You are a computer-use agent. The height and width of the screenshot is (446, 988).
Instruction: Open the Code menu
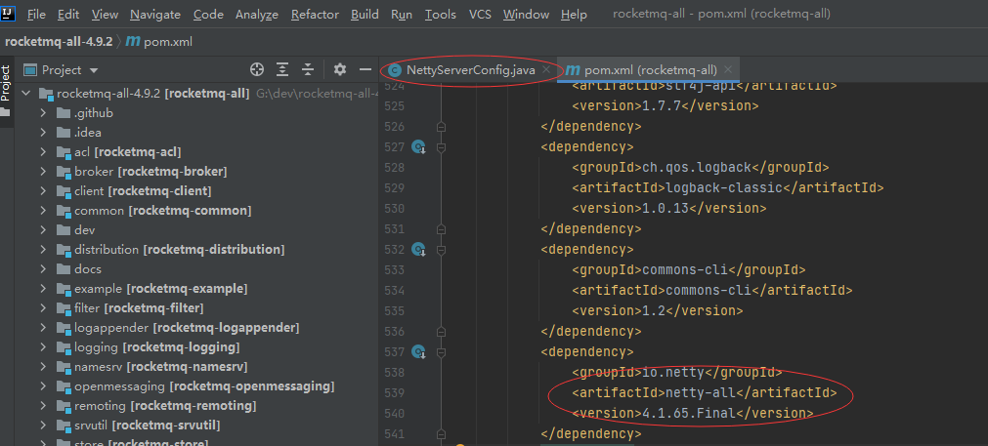coord(208,14)
